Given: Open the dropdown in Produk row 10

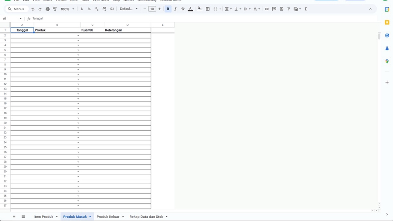Looking at the screenshot, I should click(x=78, y=74).
